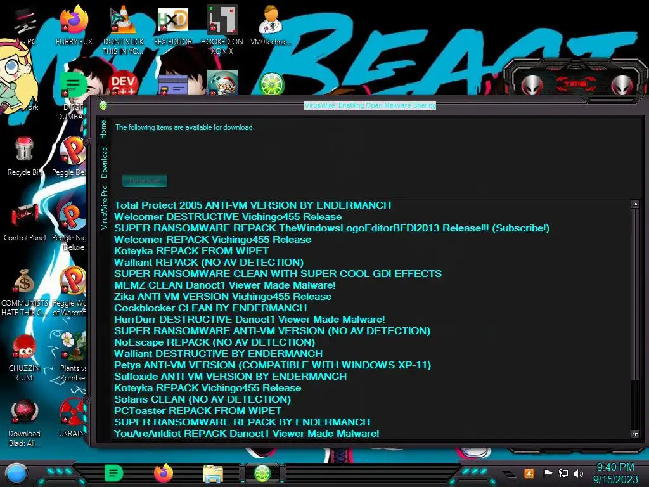Select 'Walliant REPACK (NO AV DETECTION)' row
Viewport: 649px width, 487px height.
click(209, 262)
